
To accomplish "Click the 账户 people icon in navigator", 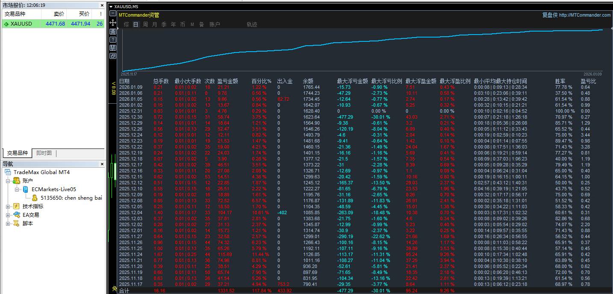I will coord(17,181).
